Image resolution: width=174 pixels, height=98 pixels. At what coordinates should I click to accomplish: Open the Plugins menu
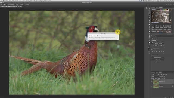(x=41, y=1)
